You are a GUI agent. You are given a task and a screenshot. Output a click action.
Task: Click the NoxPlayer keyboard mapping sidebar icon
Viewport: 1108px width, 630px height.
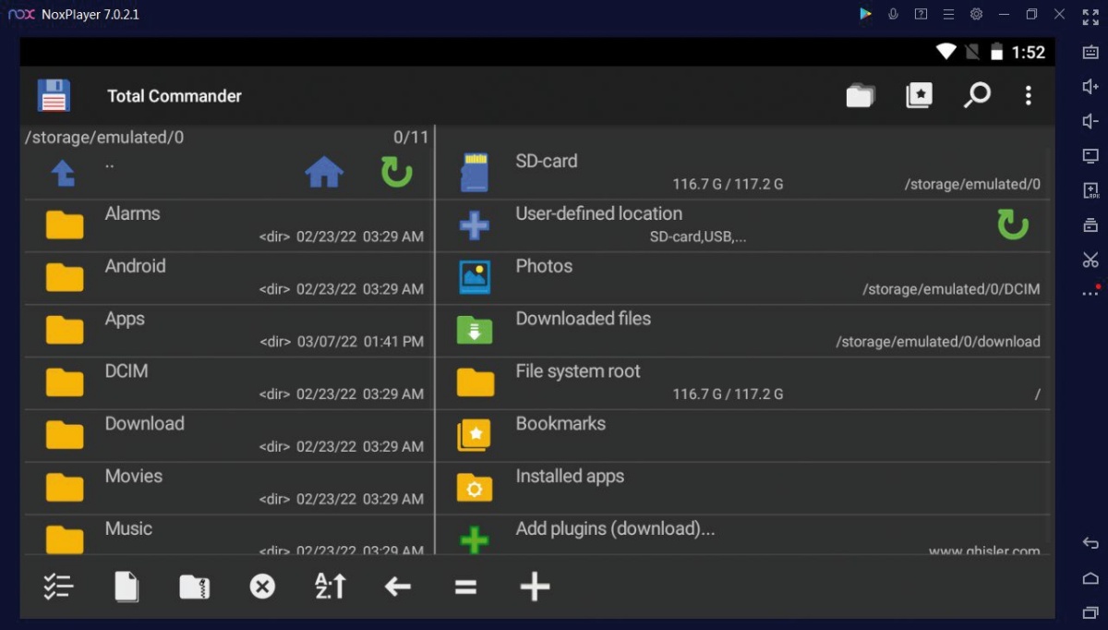[x=1090, y=53]
